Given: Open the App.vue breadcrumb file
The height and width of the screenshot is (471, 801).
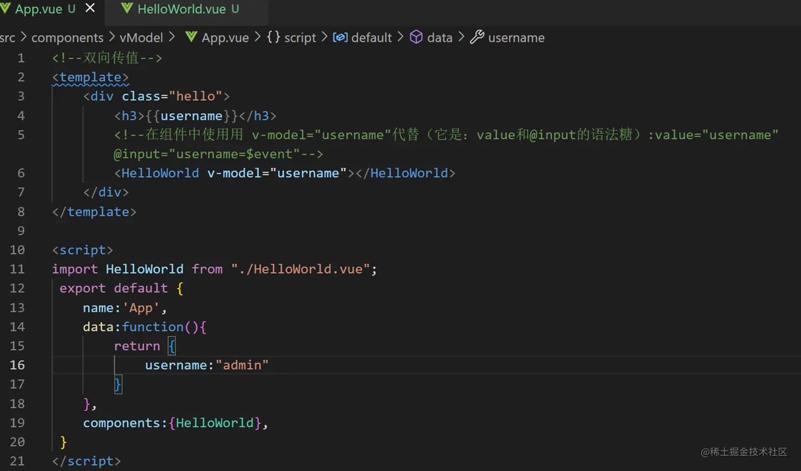Looking at the screenshot, I should (225, 38).
